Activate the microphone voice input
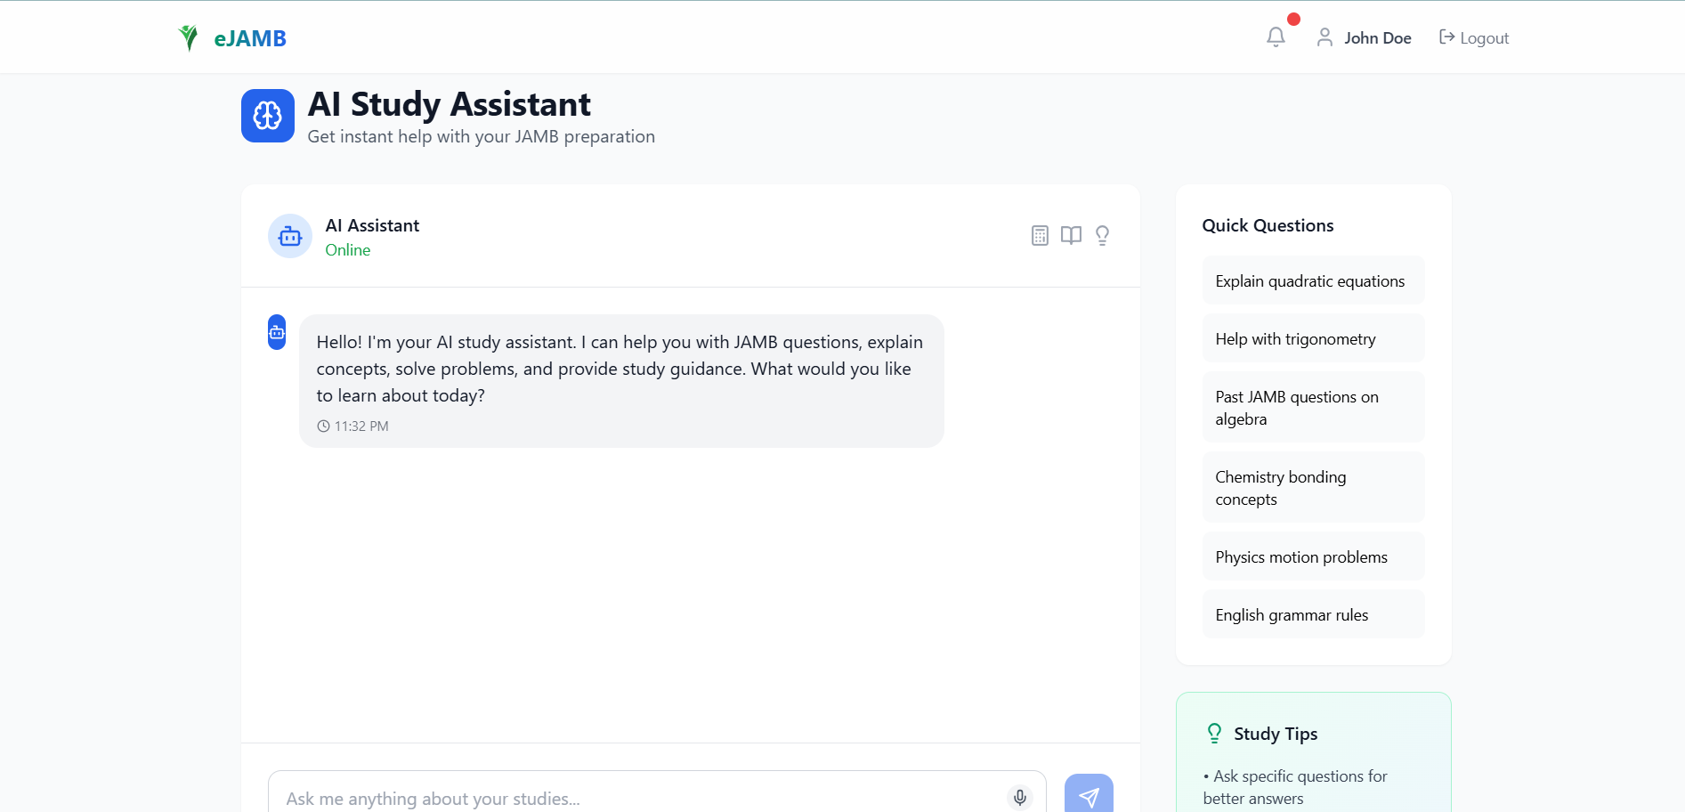Viewport: 1685px width, 812px height. click(1020, 798)
